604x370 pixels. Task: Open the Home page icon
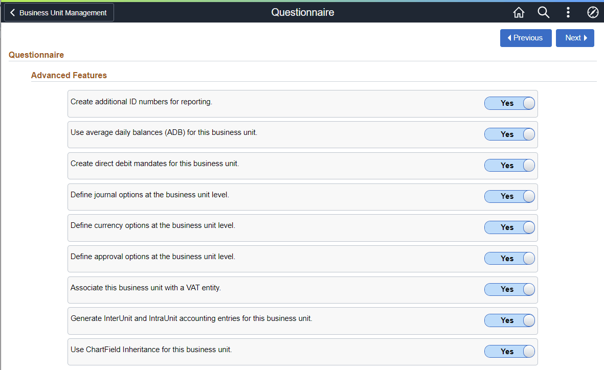519,12
